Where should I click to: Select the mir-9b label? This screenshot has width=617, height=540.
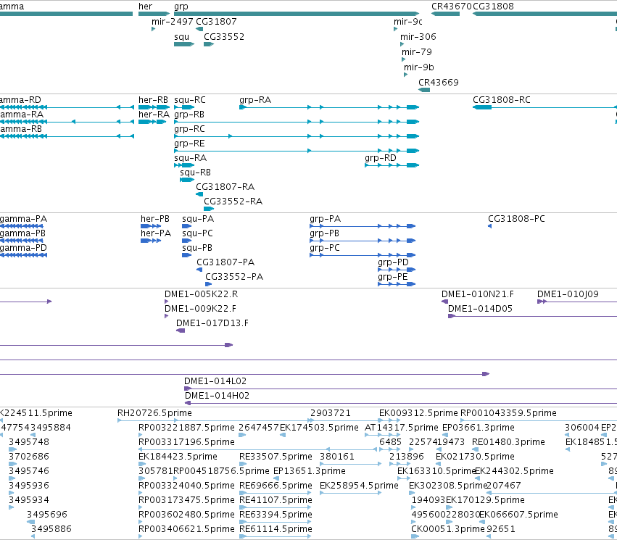coord(418,67)
